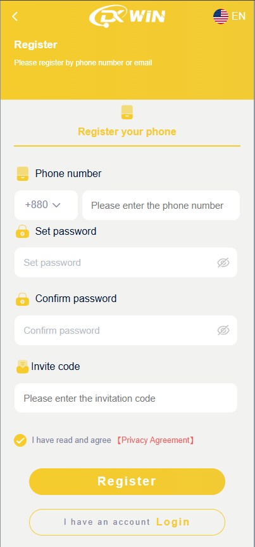Focus the phone number input field
Screen dimensions: 255x547
pos(161,205)
